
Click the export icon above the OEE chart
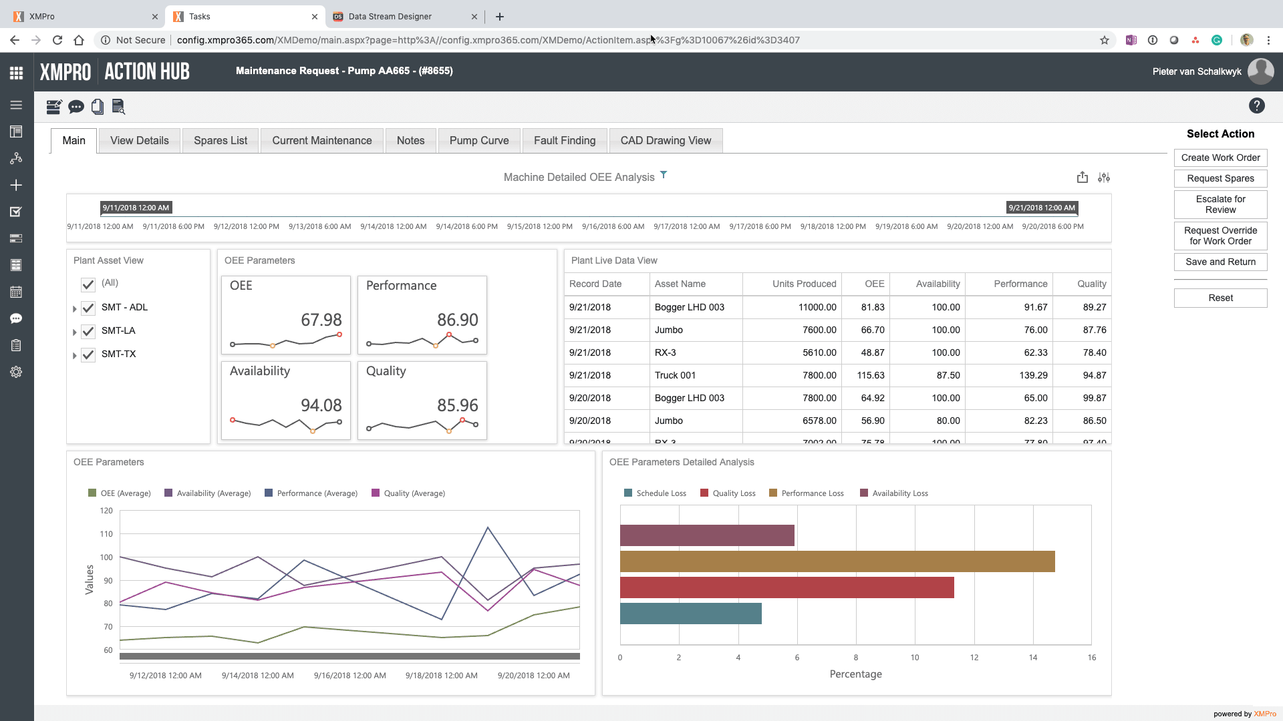1081,177
